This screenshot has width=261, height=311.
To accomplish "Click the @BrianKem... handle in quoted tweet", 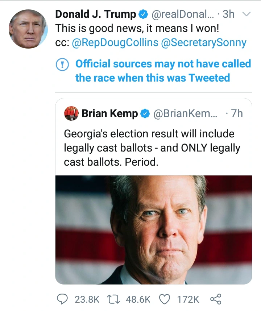I will (x=186, y=113).
